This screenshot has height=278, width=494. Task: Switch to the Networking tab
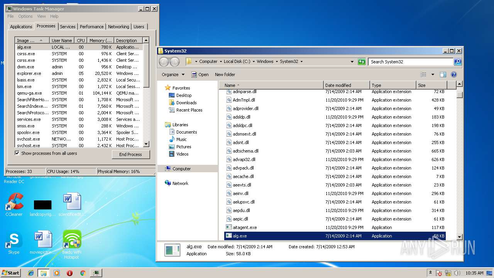(118, 27)
